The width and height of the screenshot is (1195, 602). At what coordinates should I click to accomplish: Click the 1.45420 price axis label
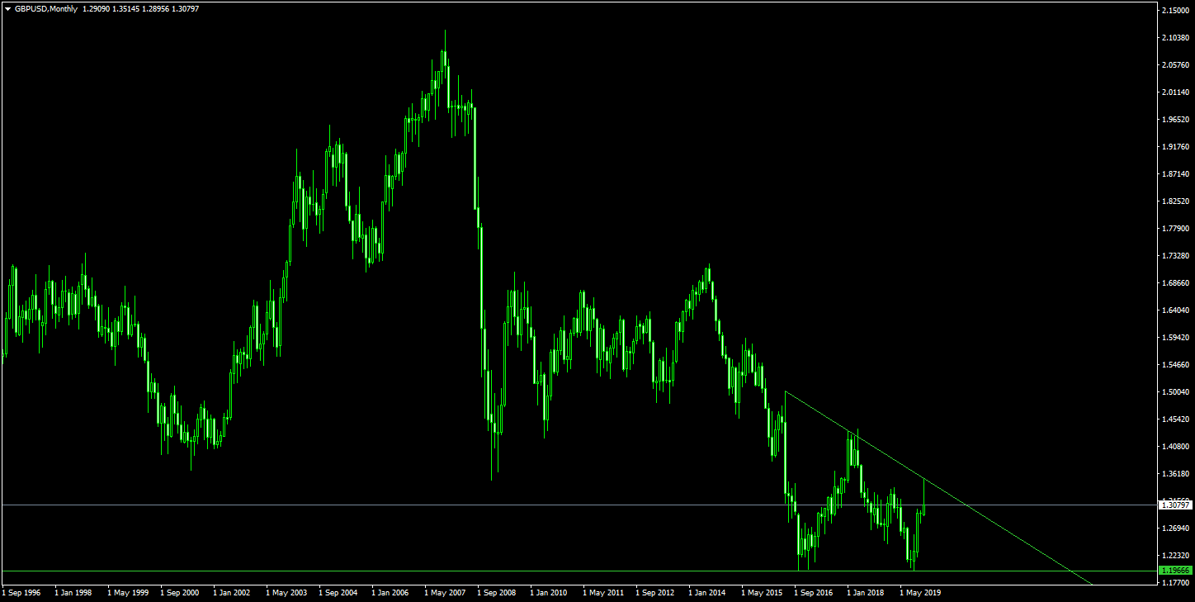1175,420
